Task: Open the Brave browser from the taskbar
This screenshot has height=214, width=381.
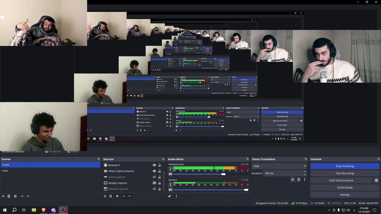Action: 44,210
